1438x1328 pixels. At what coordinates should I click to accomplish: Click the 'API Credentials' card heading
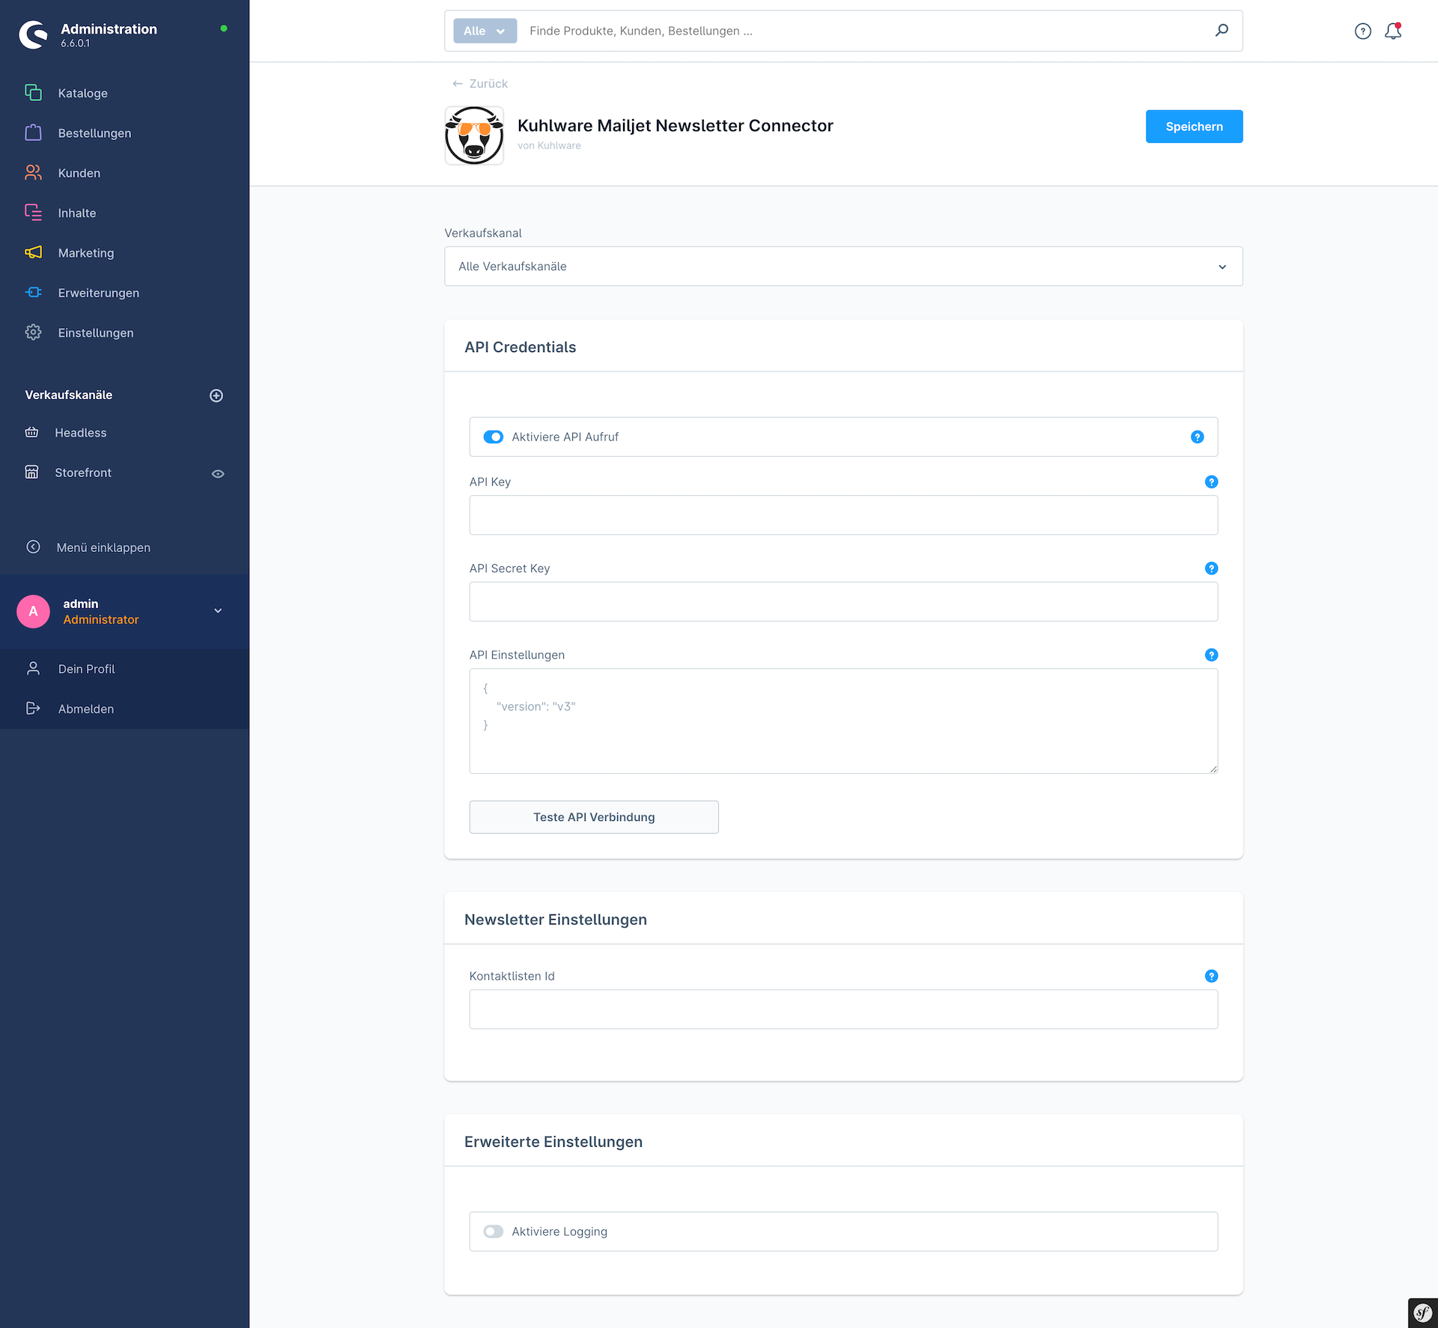520,347
